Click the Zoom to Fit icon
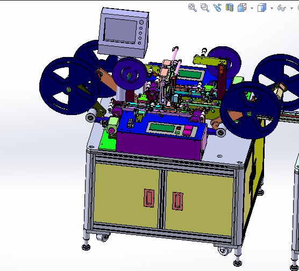The width and height of the screenshot is (299, 271). pos(193,8)
